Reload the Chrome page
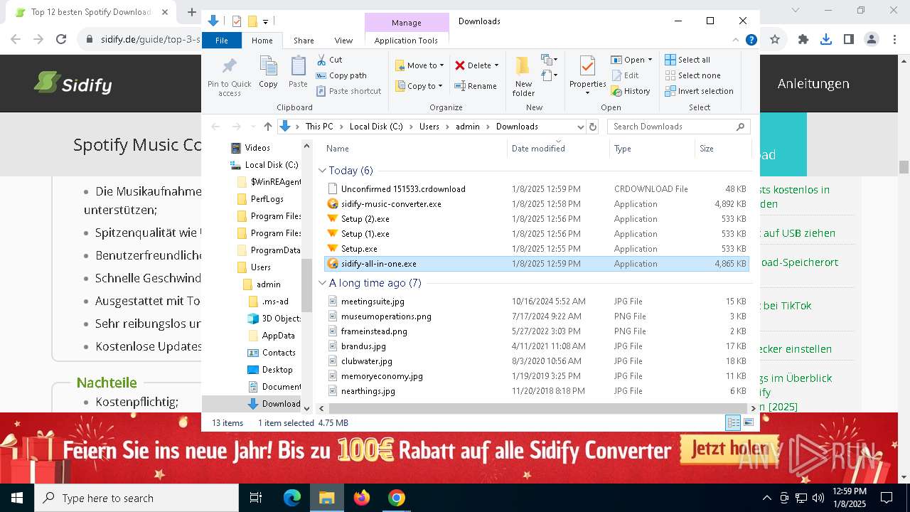 coord(61,40)
